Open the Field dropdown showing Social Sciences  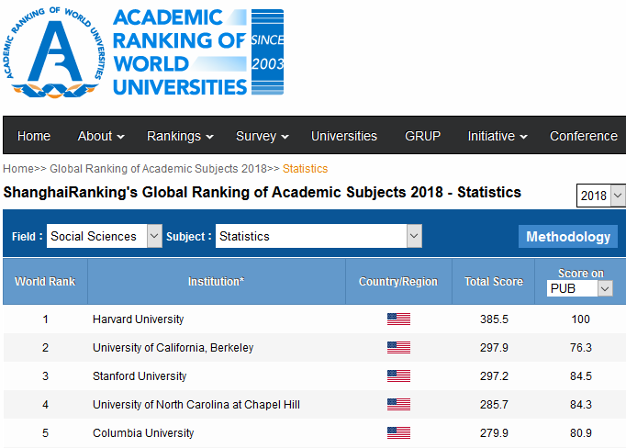(x=105, y=236)
